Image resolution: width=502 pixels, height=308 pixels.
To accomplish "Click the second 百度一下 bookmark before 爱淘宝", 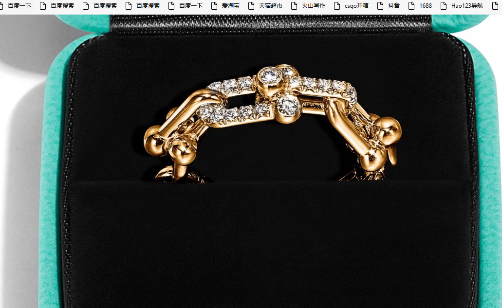I will 190,6.
